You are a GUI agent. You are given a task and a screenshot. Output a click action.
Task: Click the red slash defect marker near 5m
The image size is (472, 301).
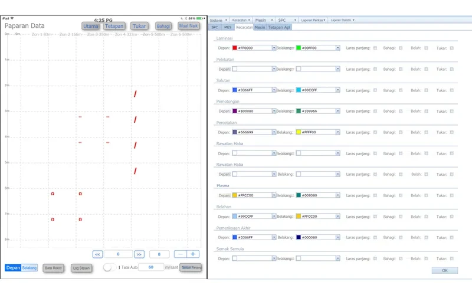(135, 171)
